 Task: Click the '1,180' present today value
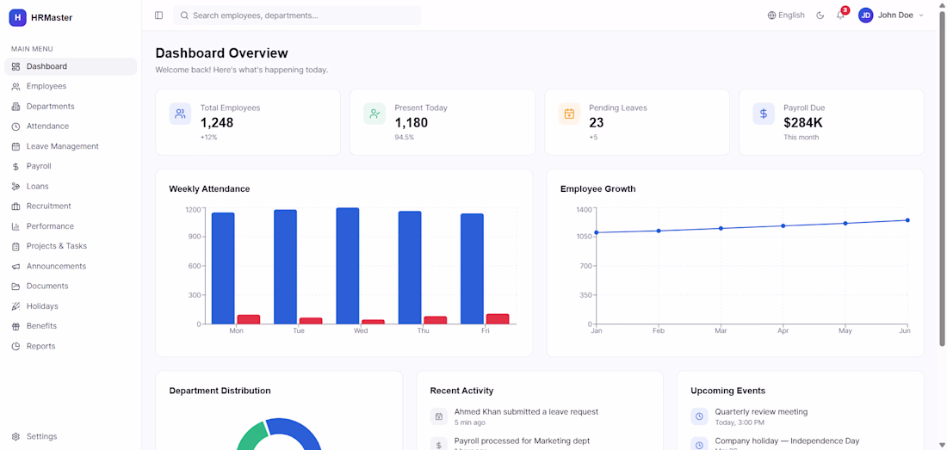coord(412,123)
